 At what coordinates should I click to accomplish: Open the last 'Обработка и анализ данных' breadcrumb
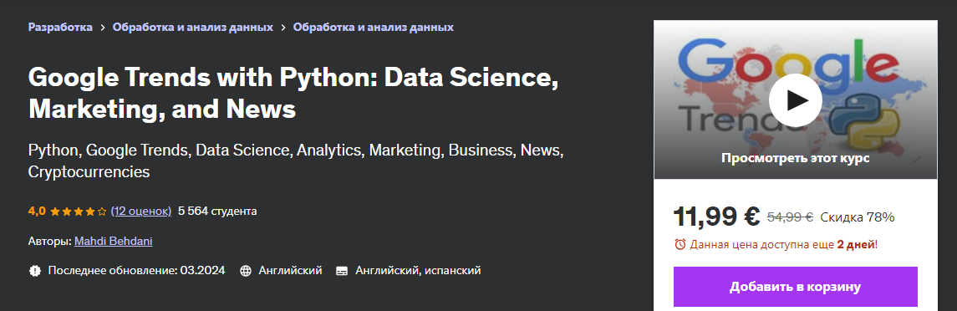(x=374, y=27)
